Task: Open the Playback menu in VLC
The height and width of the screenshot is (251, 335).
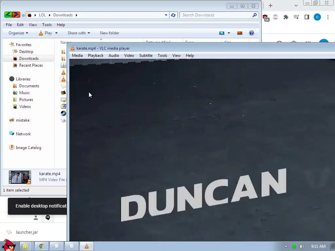Action: click(96, 56)
